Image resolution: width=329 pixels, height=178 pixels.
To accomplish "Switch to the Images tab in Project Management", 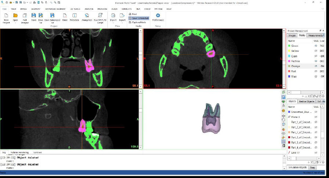I will coord(292,36).
